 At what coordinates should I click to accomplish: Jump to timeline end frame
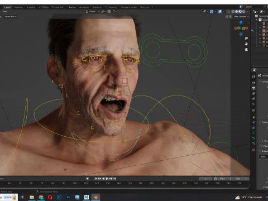coord(114,179)
